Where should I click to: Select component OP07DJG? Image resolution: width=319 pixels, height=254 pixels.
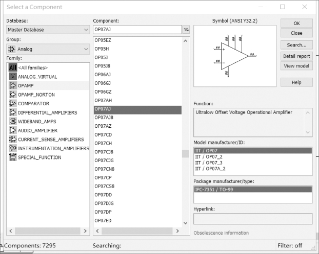click(138, 203)
